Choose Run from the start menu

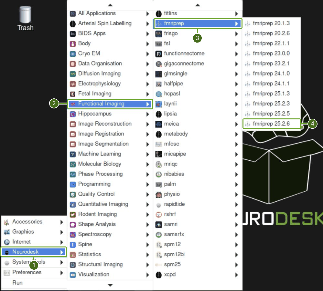pyautogui.click(x=34, y=283)
